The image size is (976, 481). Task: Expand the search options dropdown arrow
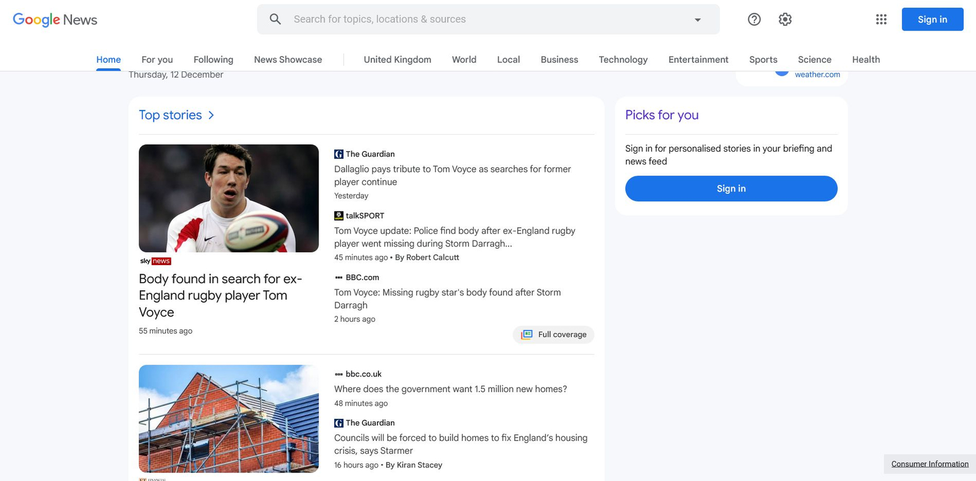697,20
